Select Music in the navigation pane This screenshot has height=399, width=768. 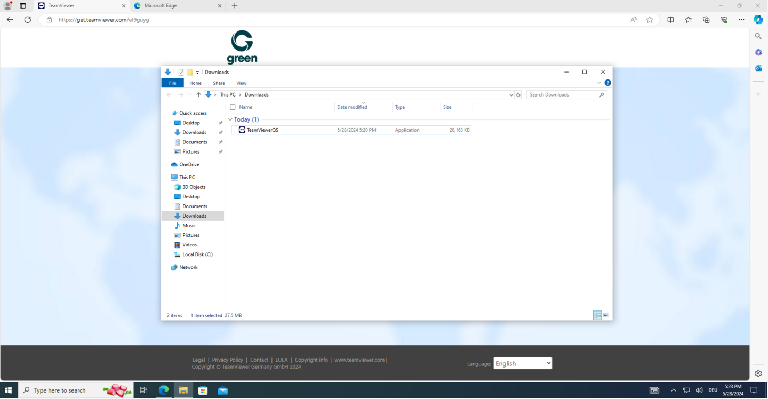pos(189,226)
